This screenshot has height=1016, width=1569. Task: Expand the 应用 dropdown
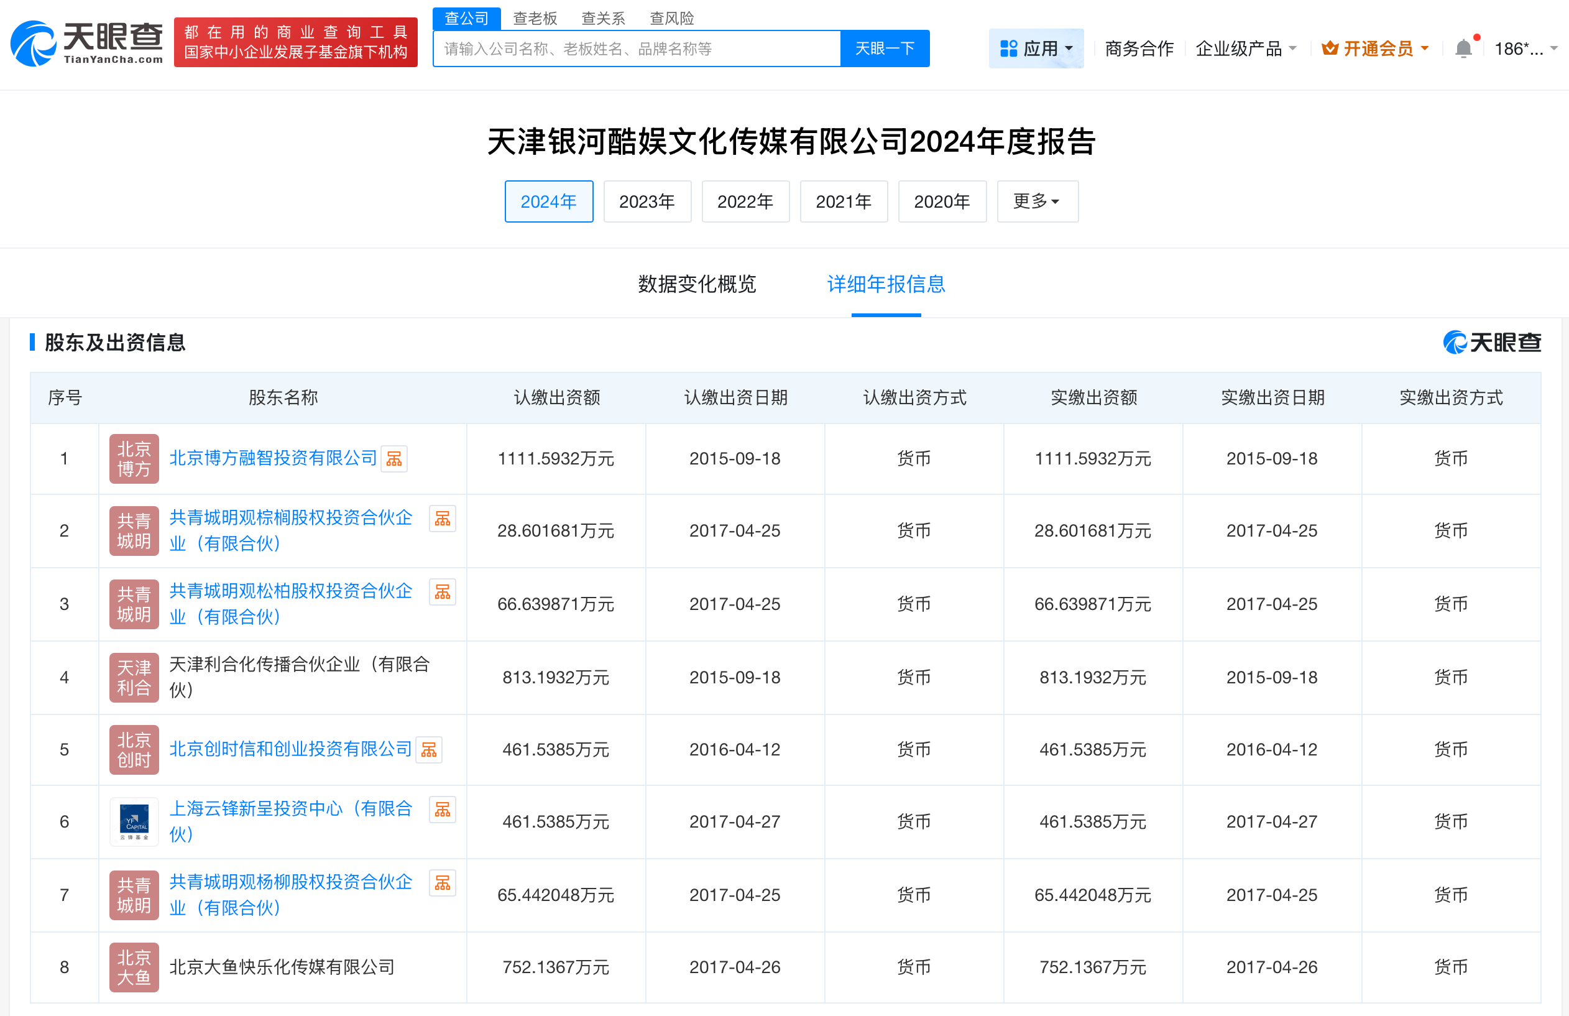click(1036, 47)
